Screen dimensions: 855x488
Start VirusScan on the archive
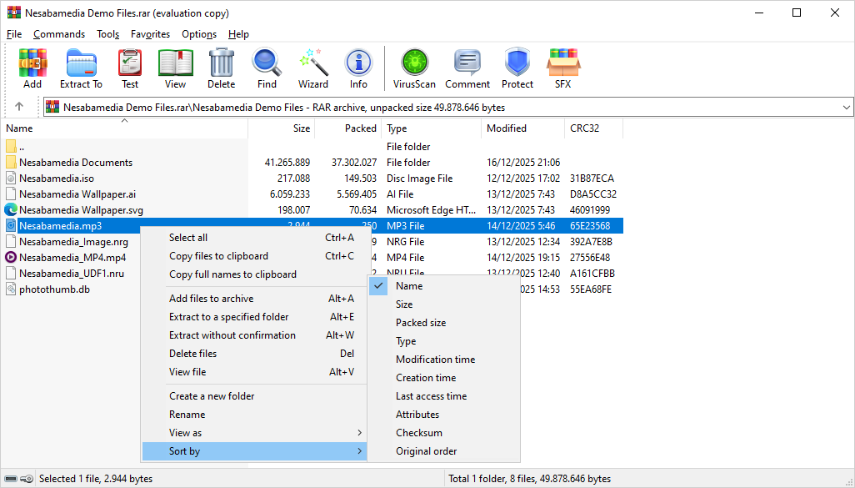click(414, 68)
